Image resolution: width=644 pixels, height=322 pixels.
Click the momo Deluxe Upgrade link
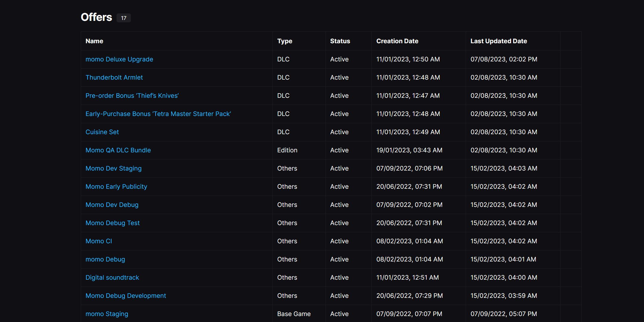(x=119, y=59)
